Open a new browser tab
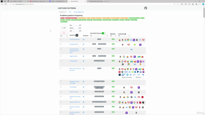The height and width of the screenshot is (115, 205). pos(107,1)
